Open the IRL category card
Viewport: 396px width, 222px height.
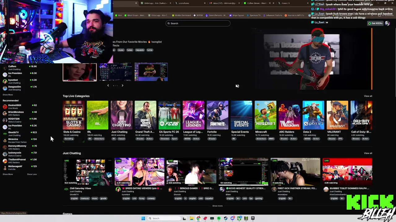click(x=97, y=115)
